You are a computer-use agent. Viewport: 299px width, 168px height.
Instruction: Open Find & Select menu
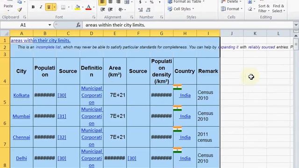point(278,8)
